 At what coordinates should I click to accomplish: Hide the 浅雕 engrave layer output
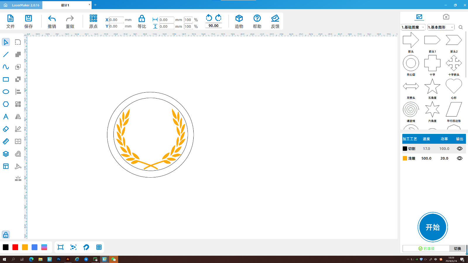click(460, 158)
